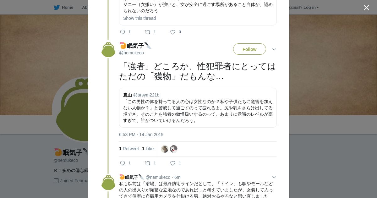377x198 pixels.
Task: Click the green purse avatar of main tweet
Action: coord(108,50)
